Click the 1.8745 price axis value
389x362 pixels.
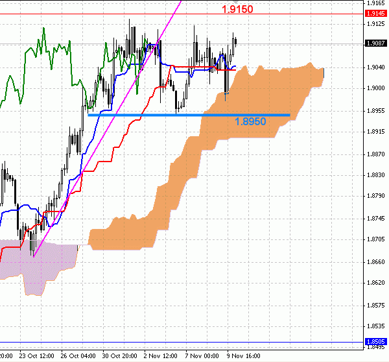click(375, 219)
